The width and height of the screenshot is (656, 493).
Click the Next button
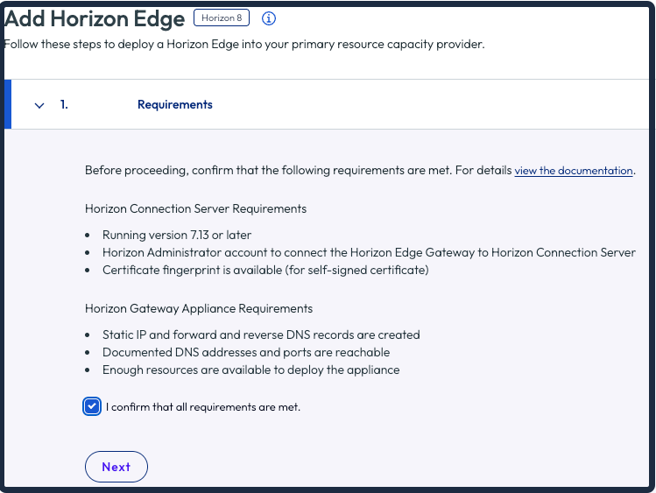click(x=116, y=467)
